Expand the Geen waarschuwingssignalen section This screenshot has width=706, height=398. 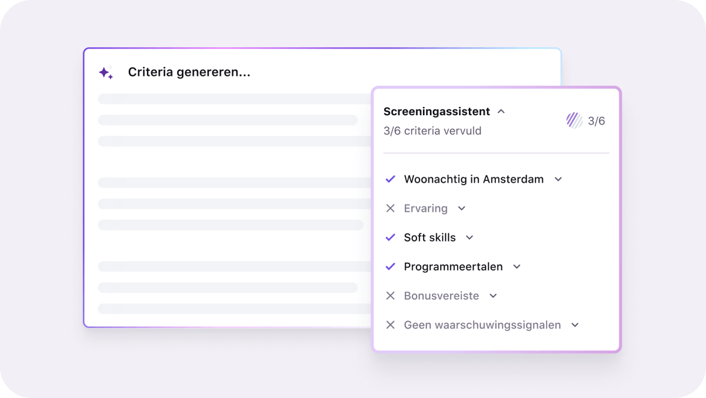[x=575, y=325]
